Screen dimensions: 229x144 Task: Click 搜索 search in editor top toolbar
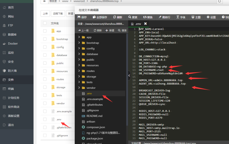(x=133, y=17)
